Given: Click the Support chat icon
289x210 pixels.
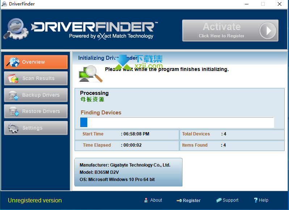Looking at the screenshot, I should [x=219, y=200].
